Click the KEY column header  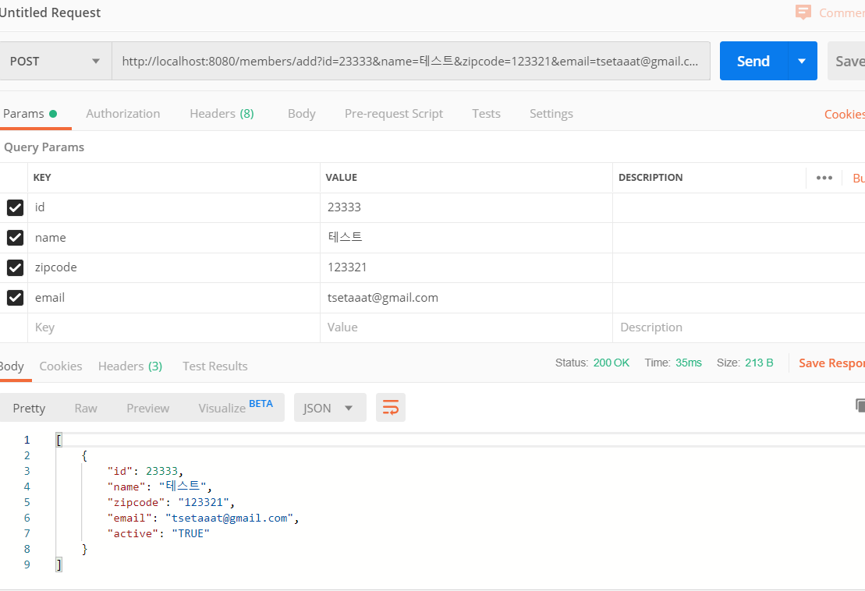[x=42, y=178]
